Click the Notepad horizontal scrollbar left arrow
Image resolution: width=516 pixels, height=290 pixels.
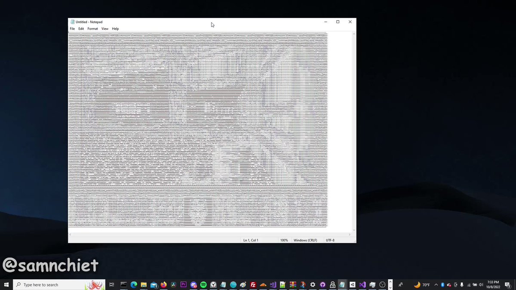[70, 235]
